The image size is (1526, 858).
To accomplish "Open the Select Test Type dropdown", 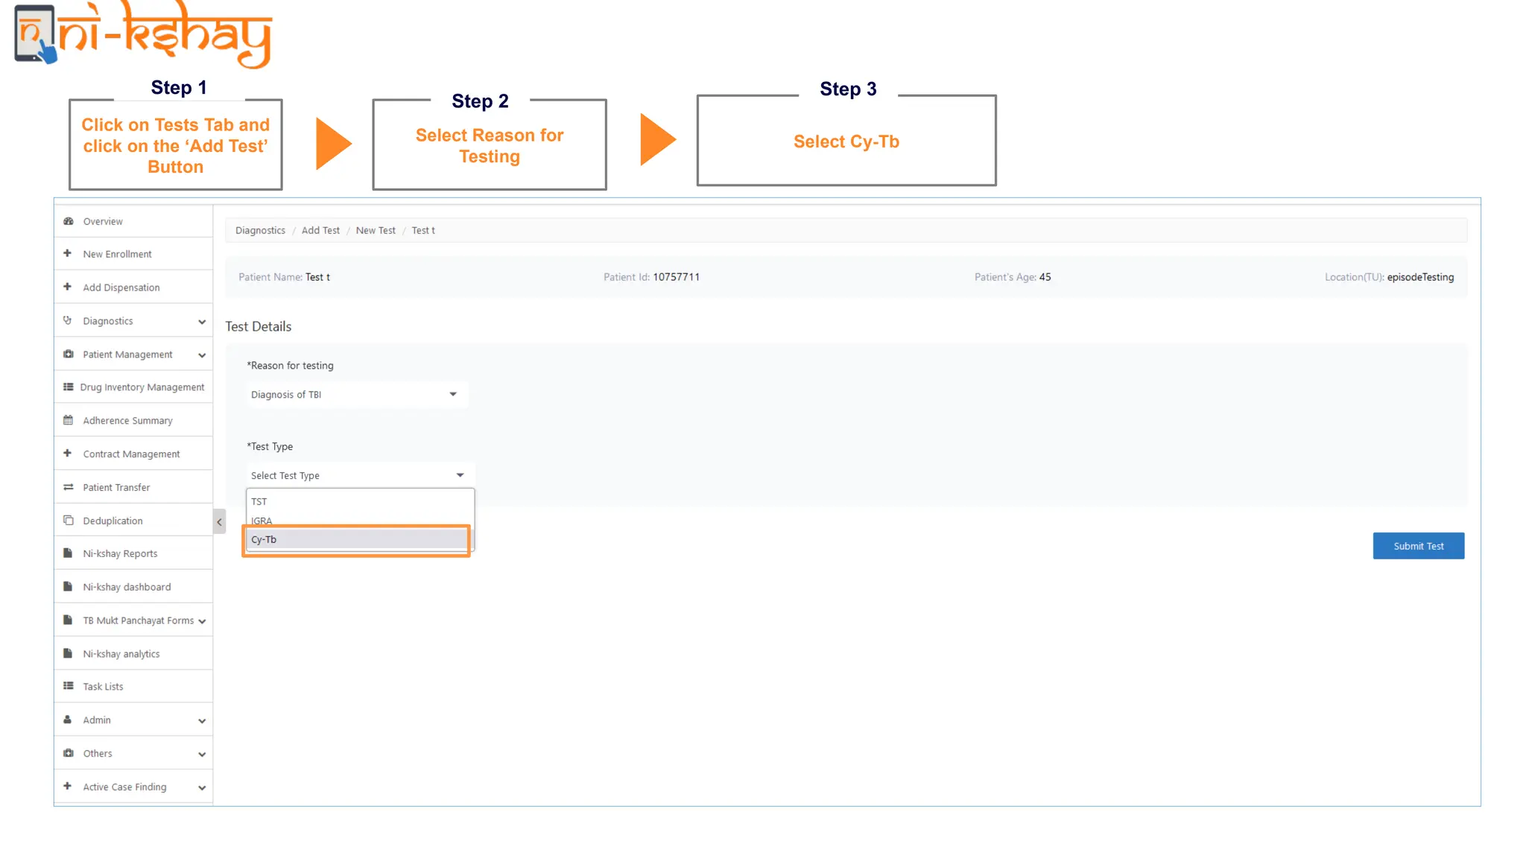I will pyautogui.click(x=359, y=475).
